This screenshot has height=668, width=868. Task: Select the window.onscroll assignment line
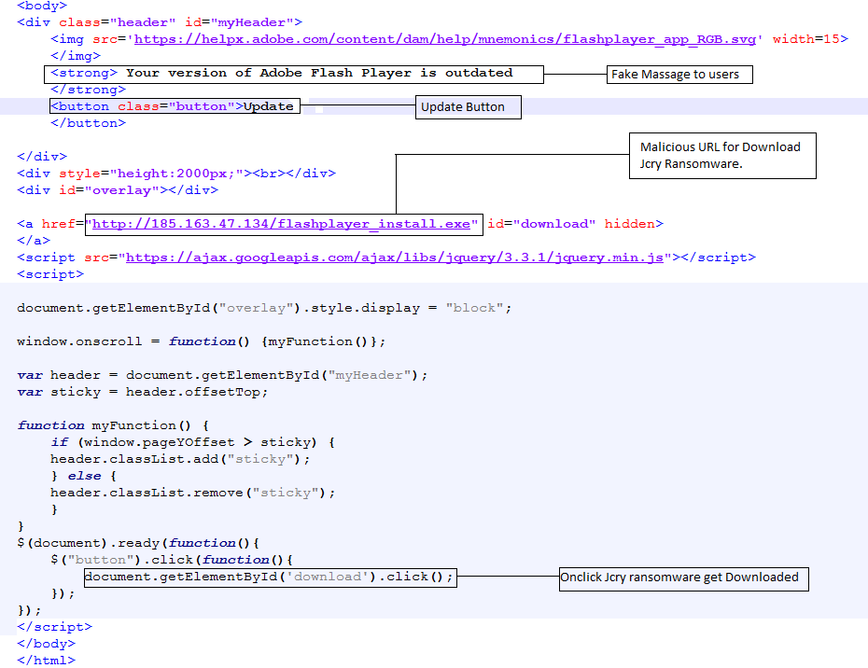[202, 341]
